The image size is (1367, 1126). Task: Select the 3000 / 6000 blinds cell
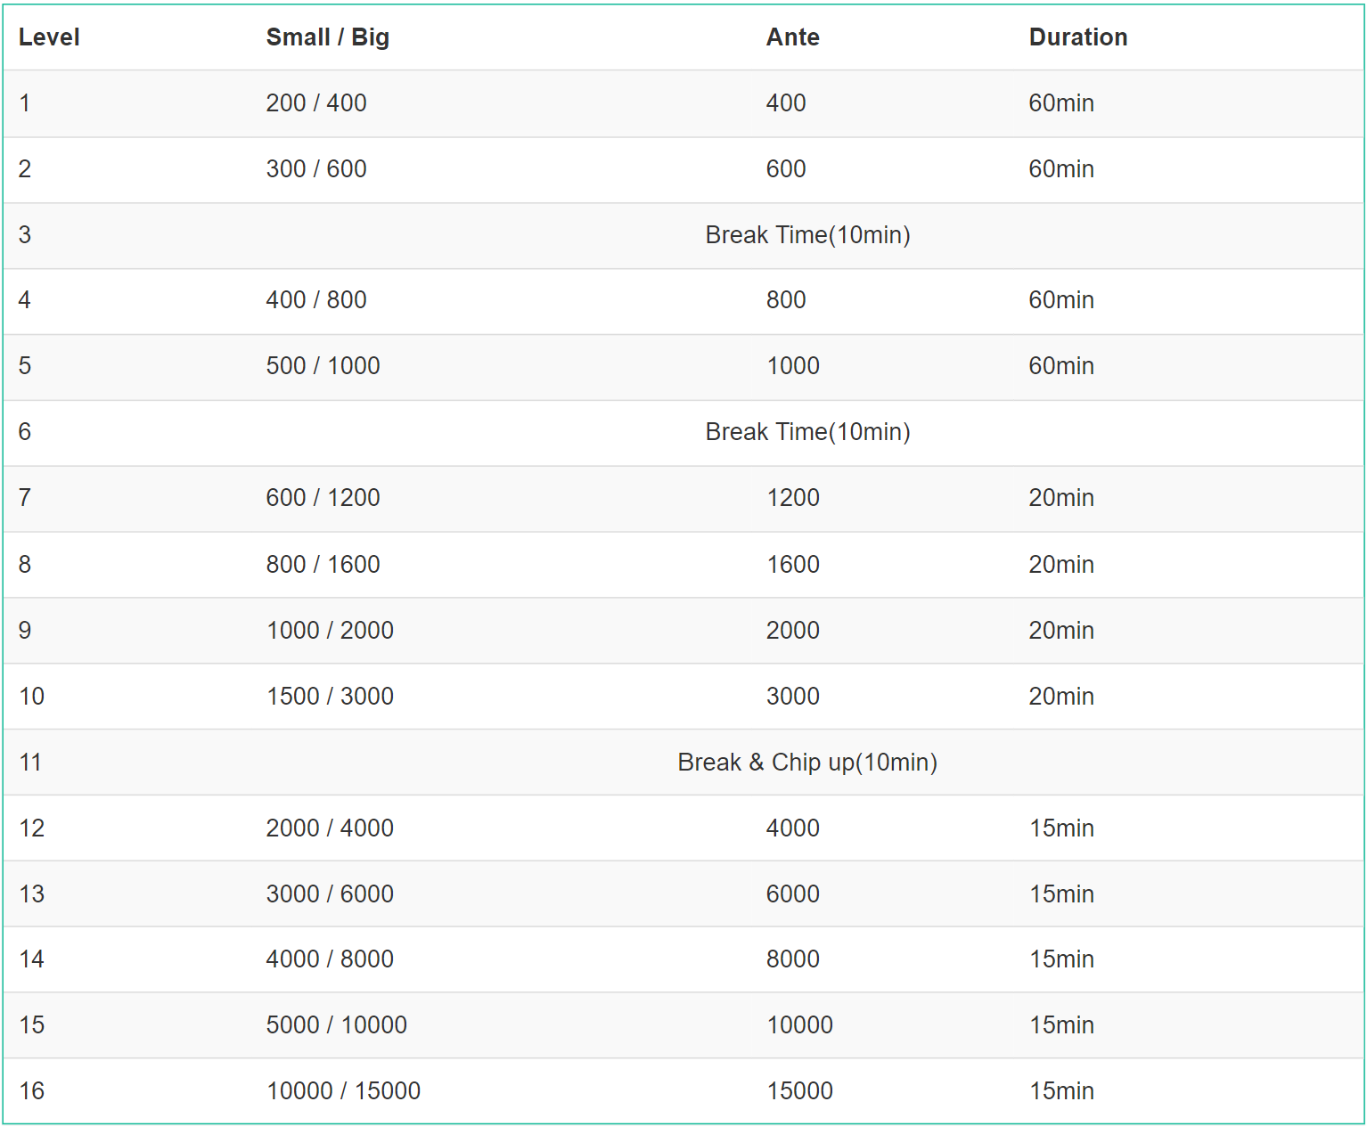click(x=331, y=894)
